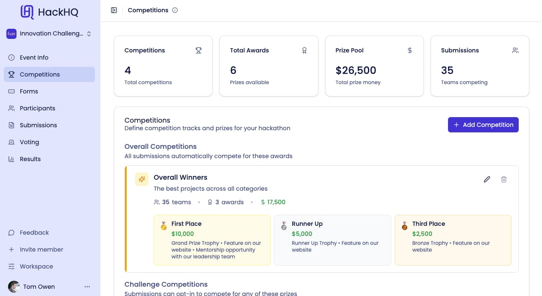Open Workspace settings

36,266
